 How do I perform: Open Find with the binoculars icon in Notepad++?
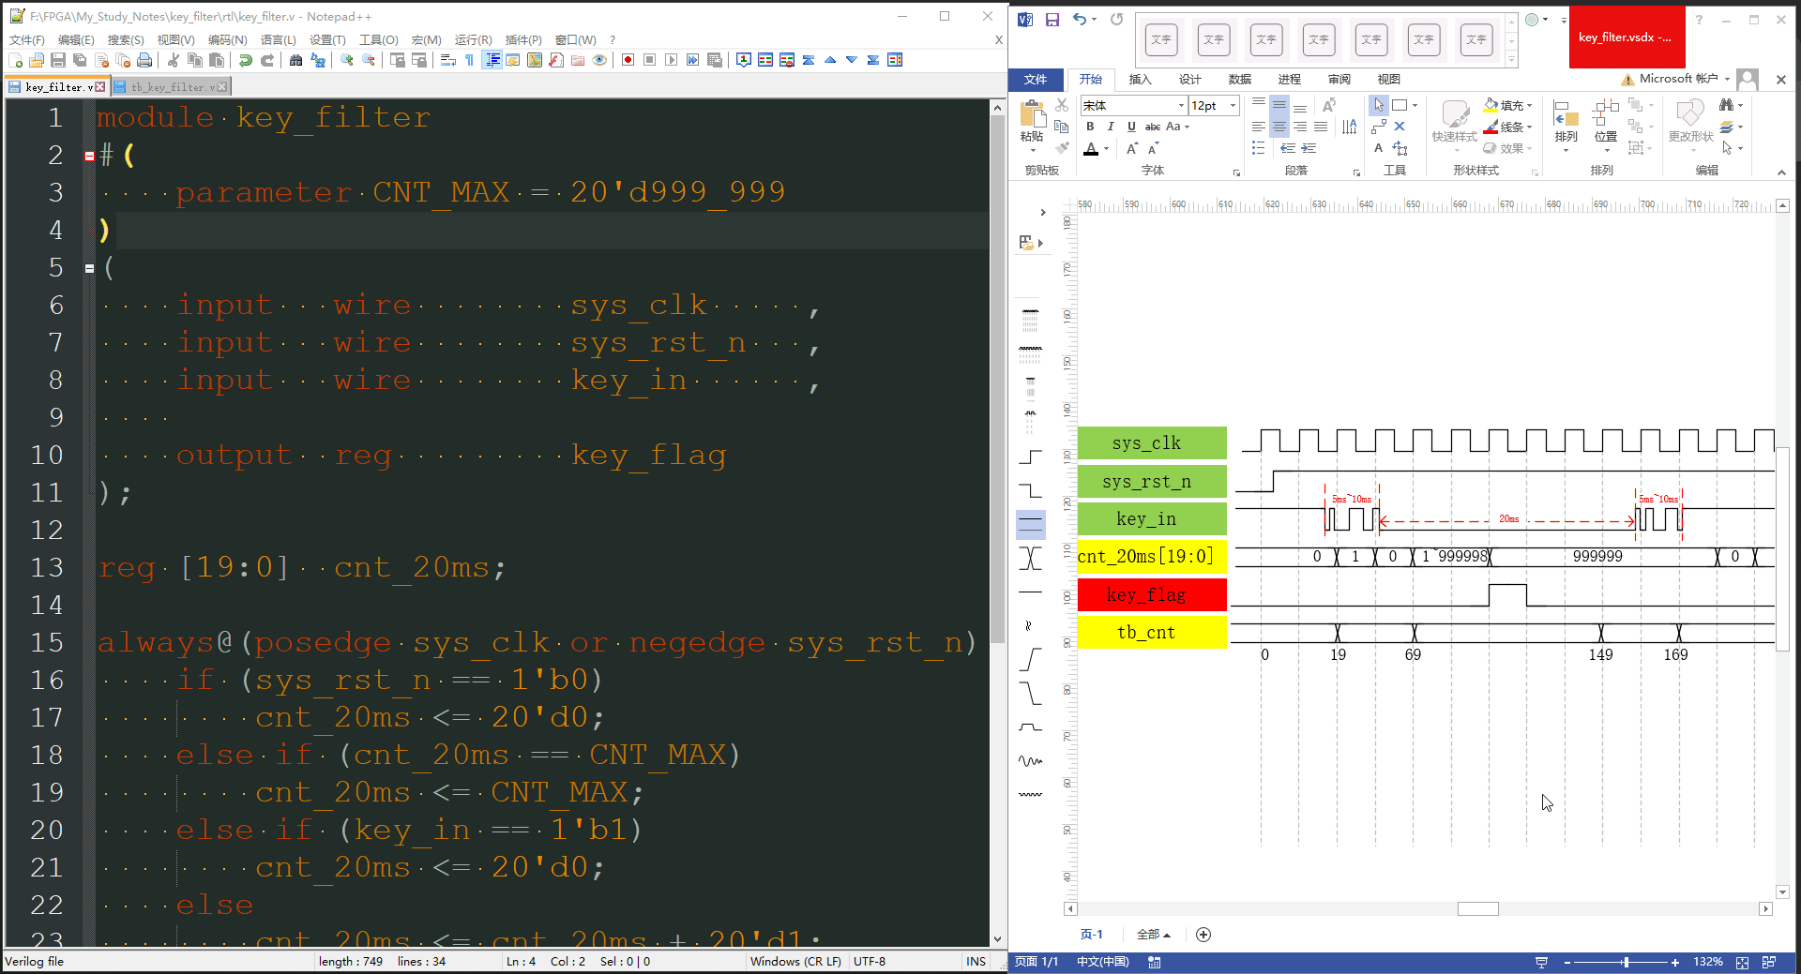[296, 60]
